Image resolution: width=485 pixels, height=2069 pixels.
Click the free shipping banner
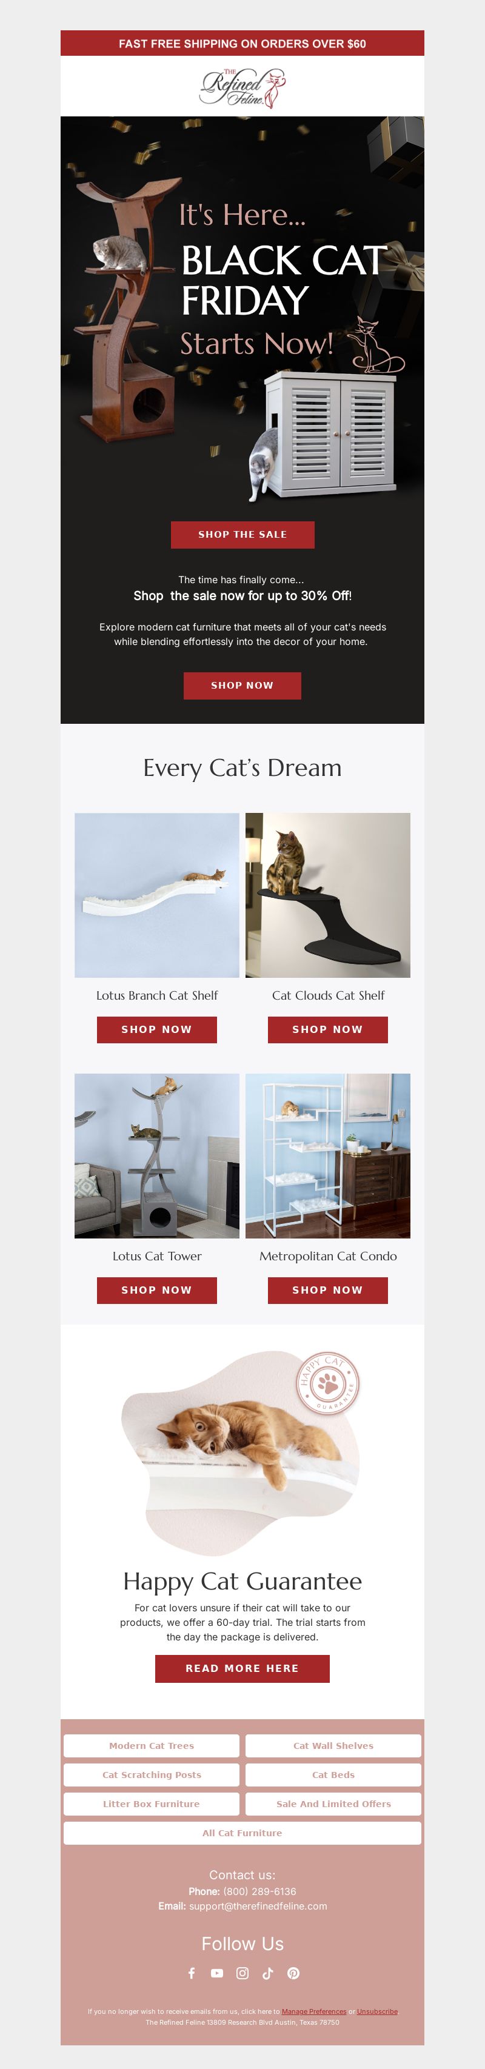click(x=242, y=44)
